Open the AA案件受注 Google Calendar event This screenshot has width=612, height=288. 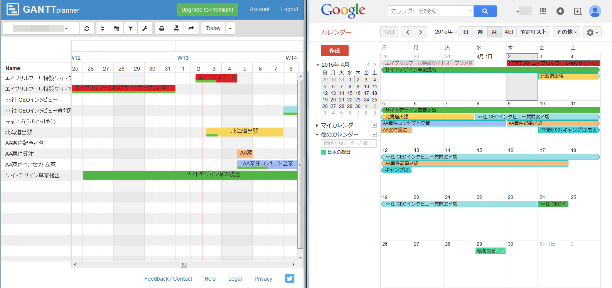tap(396, 130)
